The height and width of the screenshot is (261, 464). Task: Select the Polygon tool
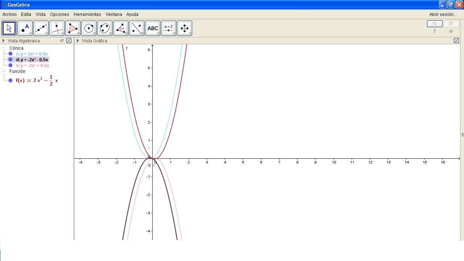[73, 28]
